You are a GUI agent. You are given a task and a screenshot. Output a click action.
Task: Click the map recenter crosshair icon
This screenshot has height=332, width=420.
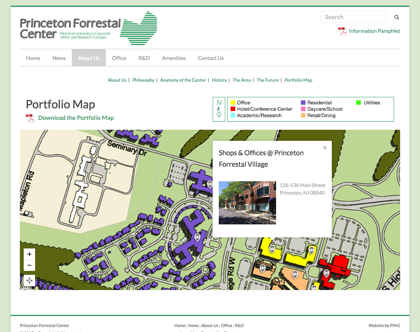tap(29, 280)
